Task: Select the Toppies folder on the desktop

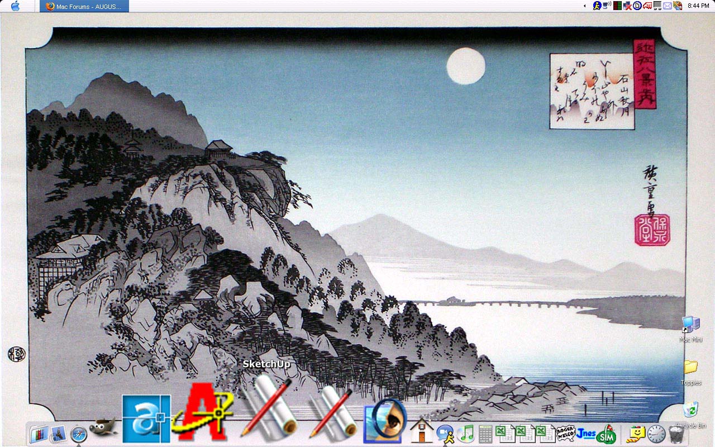Action: (x=691, y=373)
